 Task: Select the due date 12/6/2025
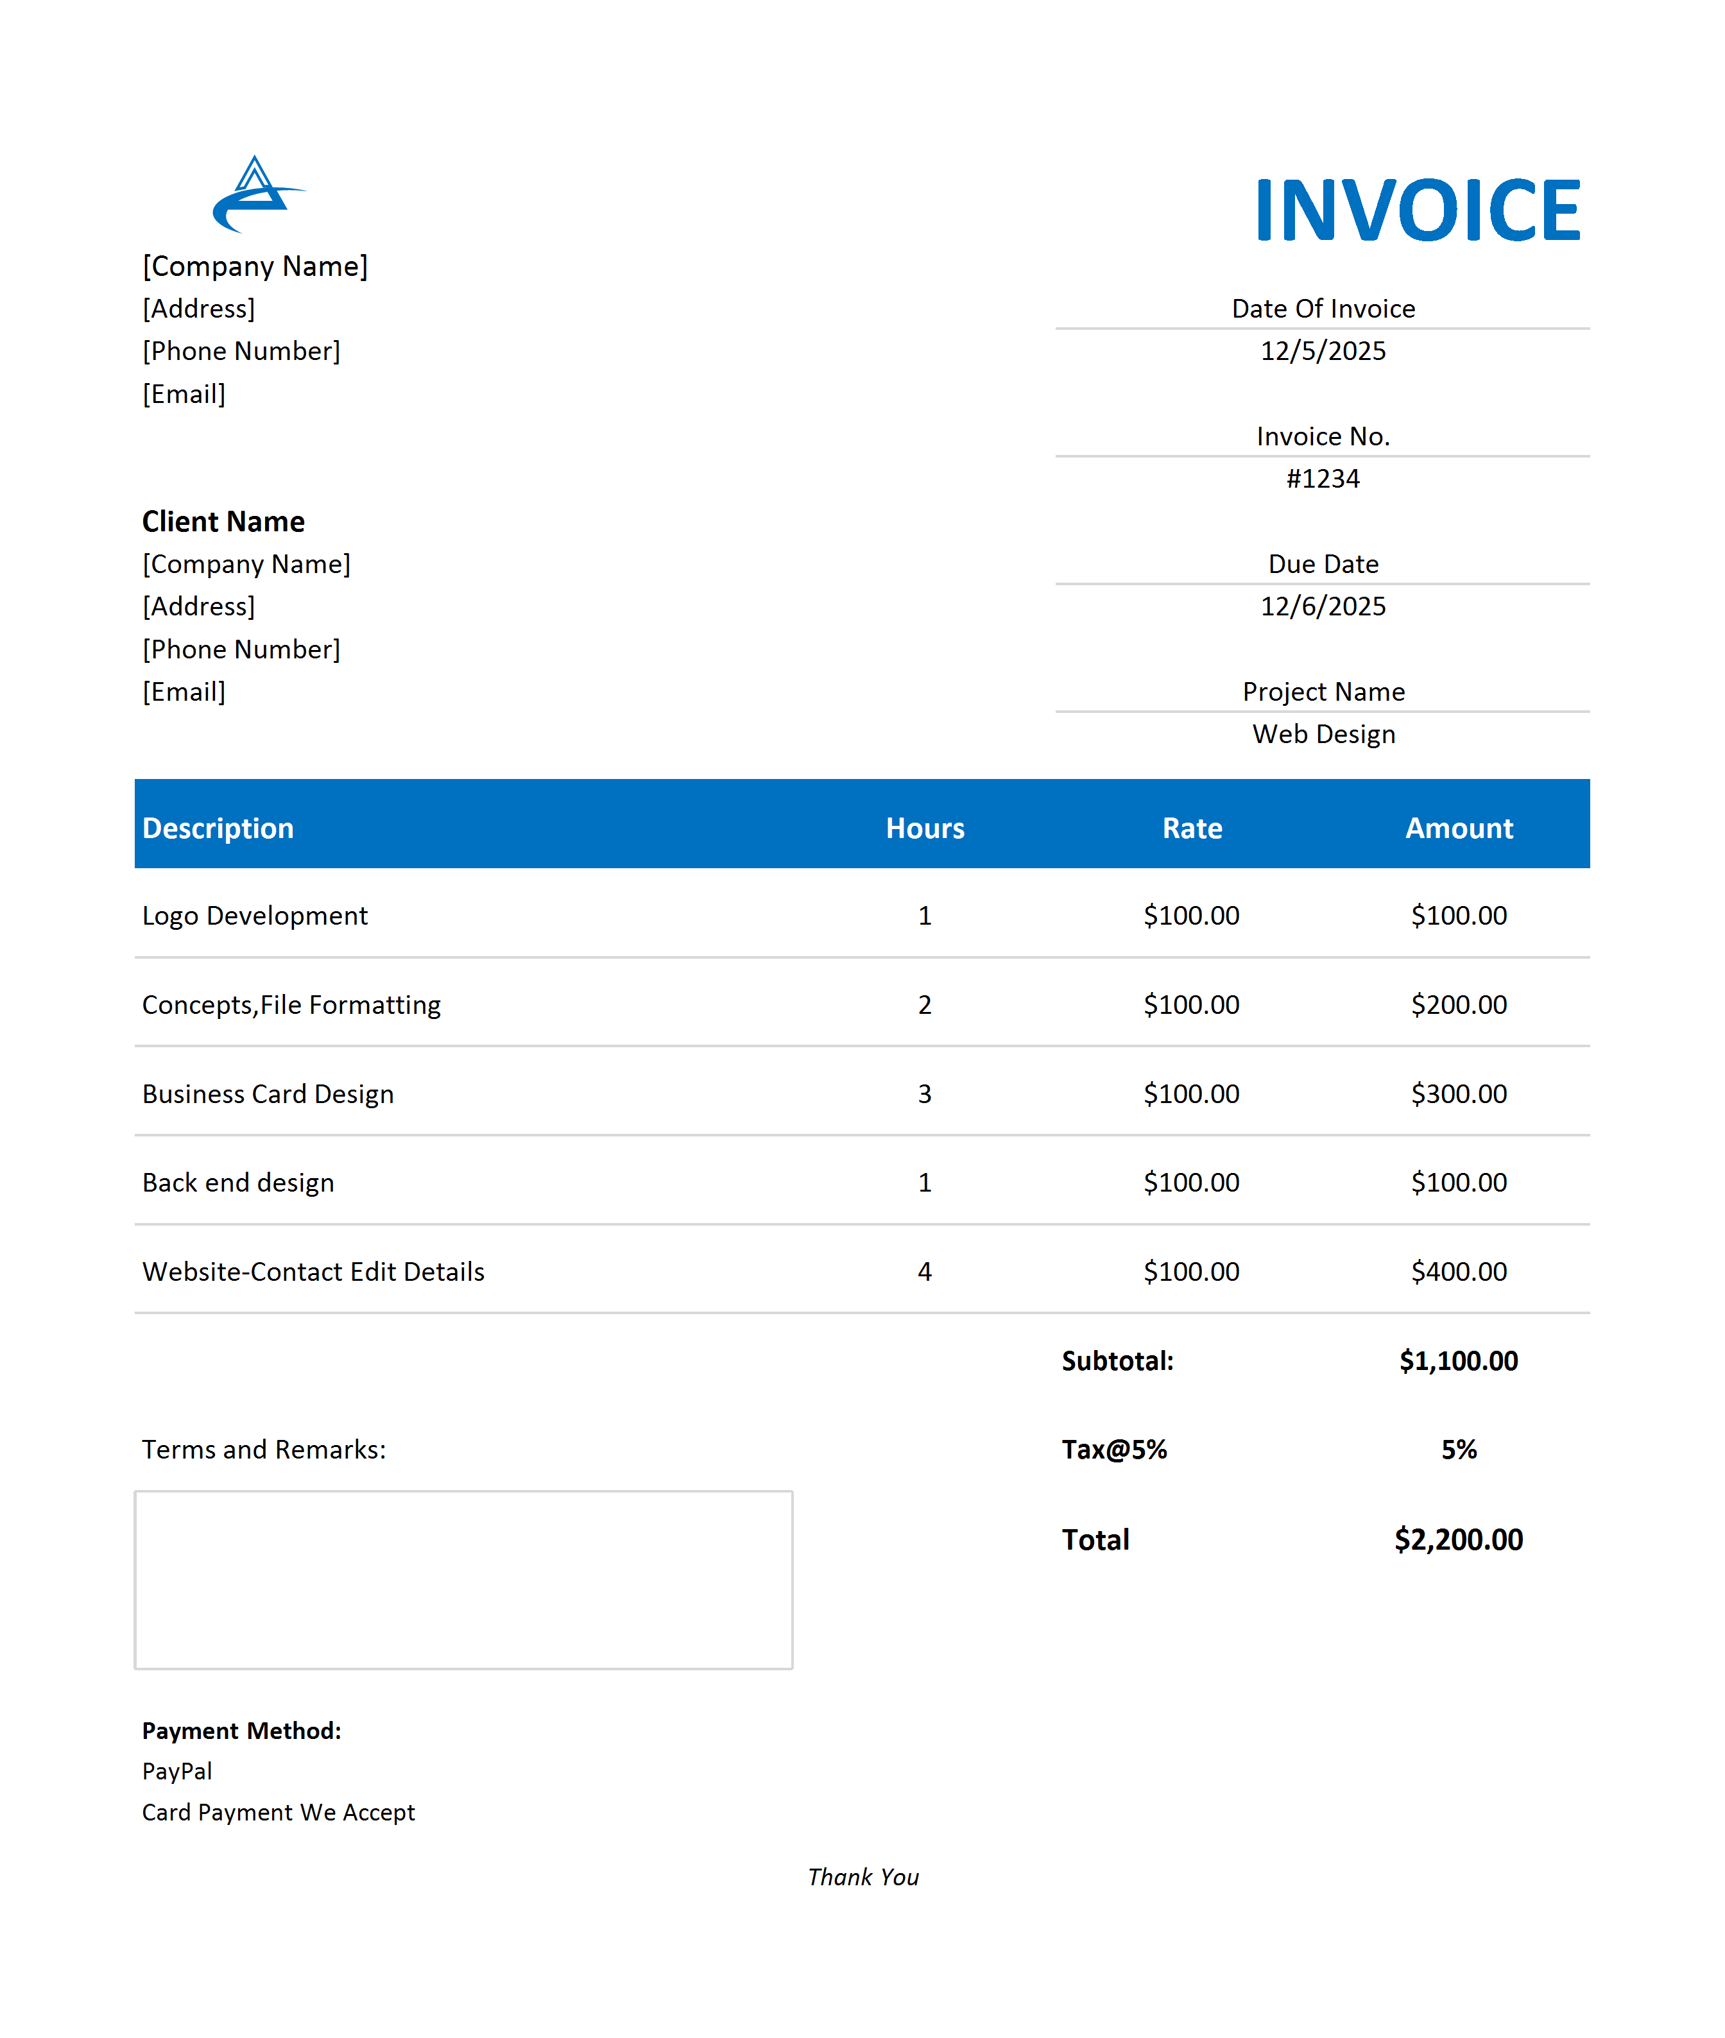pyautogui.click(x=1322, y=606)
